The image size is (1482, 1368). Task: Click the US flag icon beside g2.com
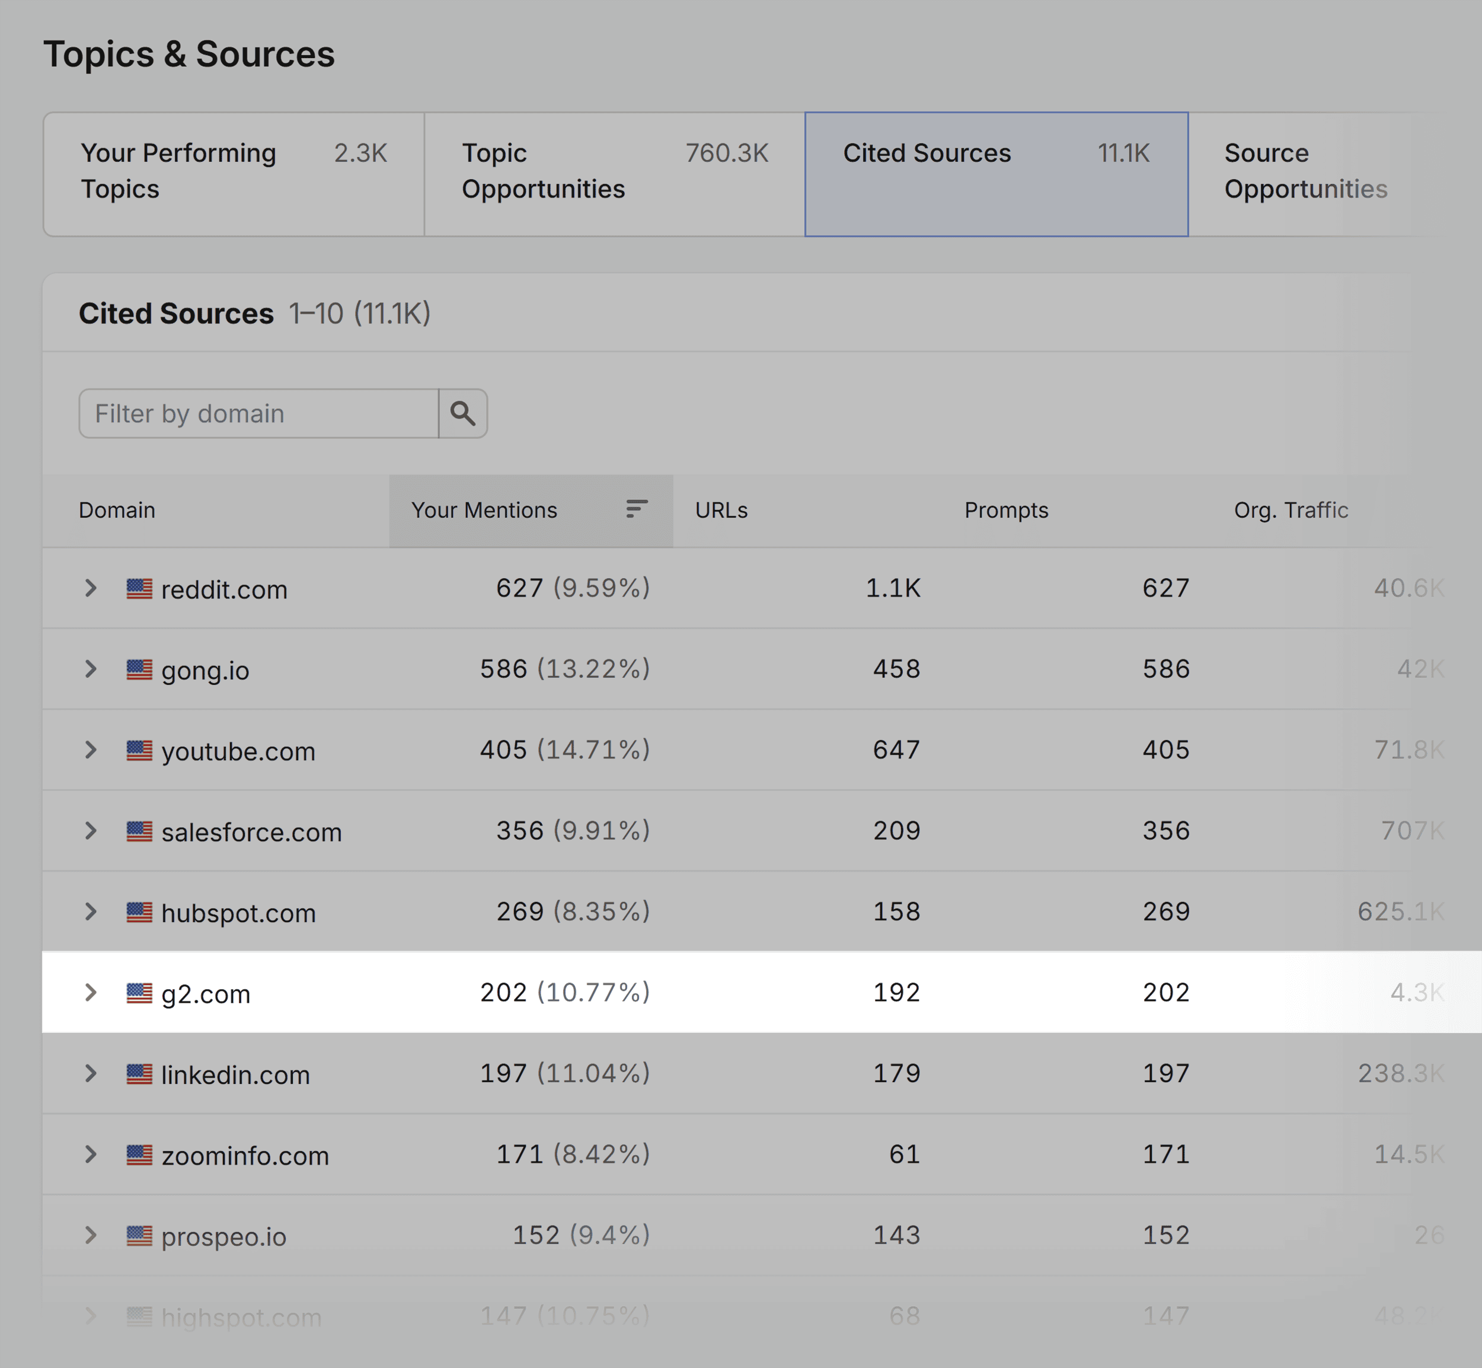tap(139, 993)
